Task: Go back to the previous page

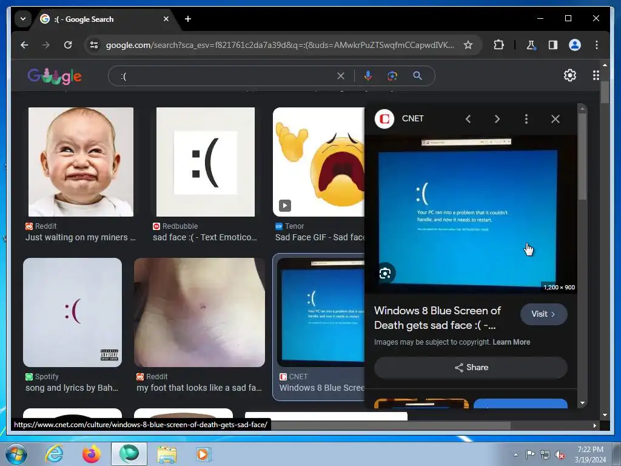Action: pyautogui.click(x=24, y=45)
